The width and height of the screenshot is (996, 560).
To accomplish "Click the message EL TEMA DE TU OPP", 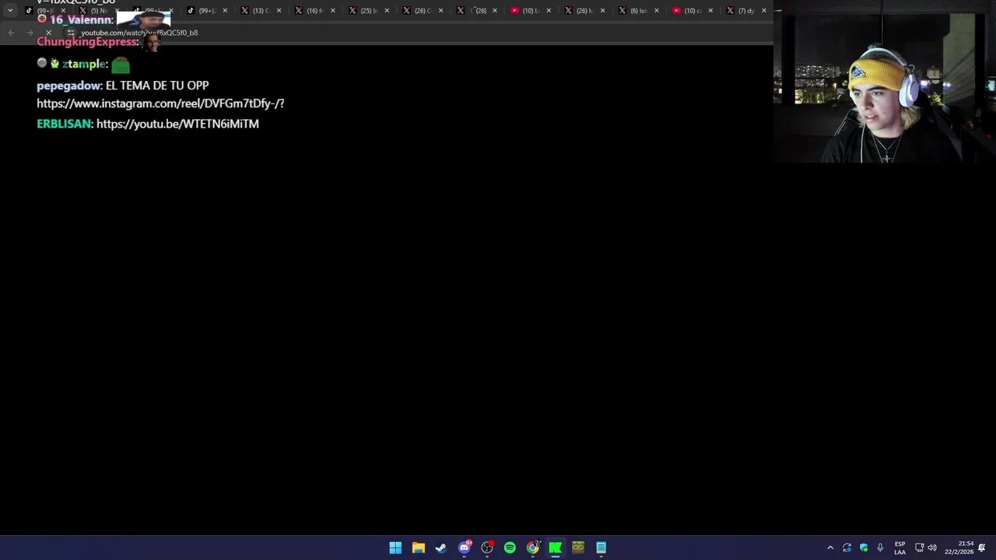I will click(x=157, y=86).
